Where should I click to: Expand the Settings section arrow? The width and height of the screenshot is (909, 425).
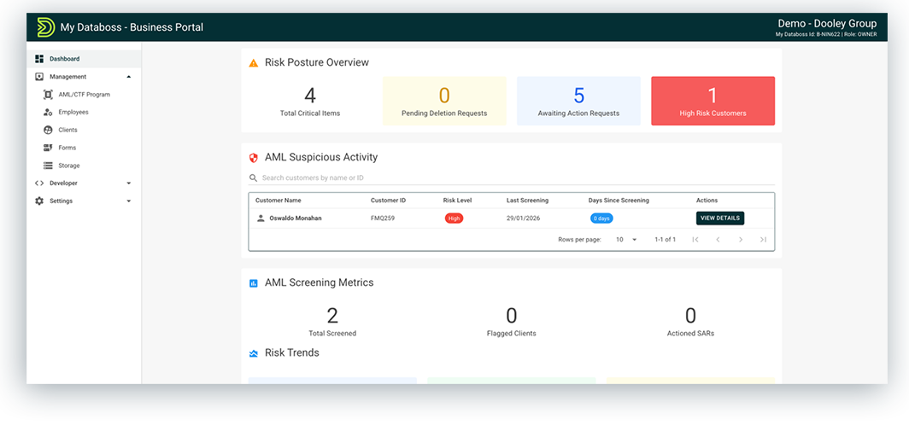click(x=128, y=201)
